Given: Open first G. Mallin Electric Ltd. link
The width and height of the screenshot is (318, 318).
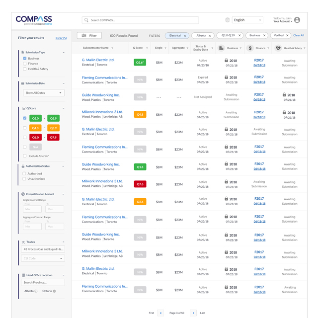Looking at the screenshot, I should click(98, 60).
